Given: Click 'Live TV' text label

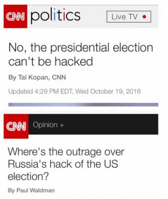Looking at the screenshot, I should (124, 17).
